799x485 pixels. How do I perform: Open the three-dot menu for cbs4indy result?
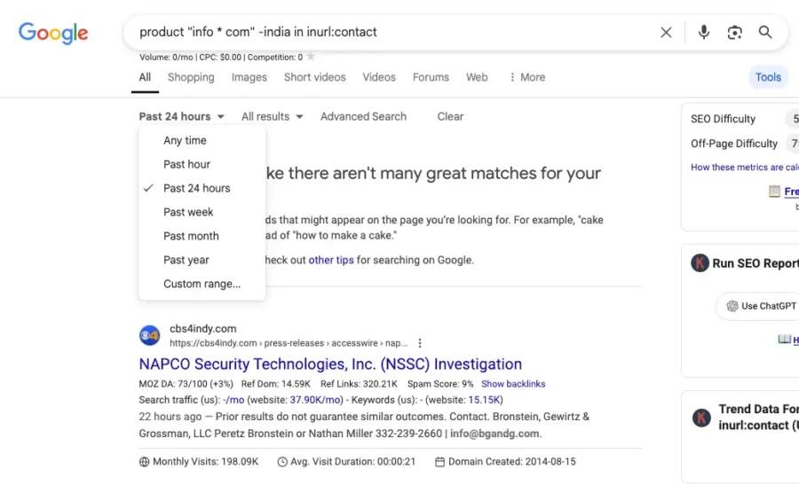click(x=420, y=343)
